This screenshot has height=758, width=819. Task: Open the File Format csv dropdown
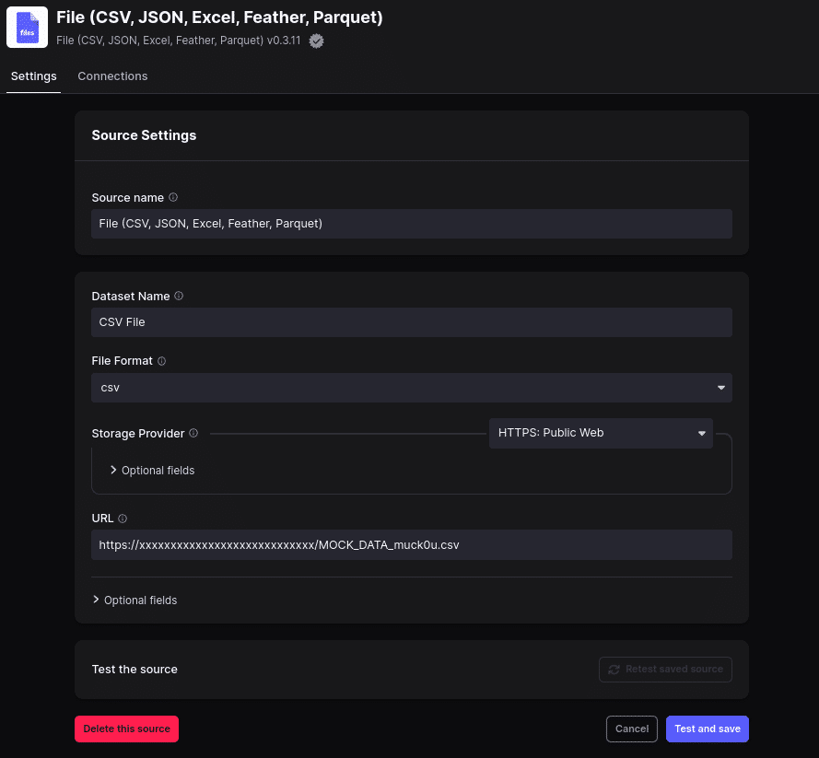coord(412,388)
